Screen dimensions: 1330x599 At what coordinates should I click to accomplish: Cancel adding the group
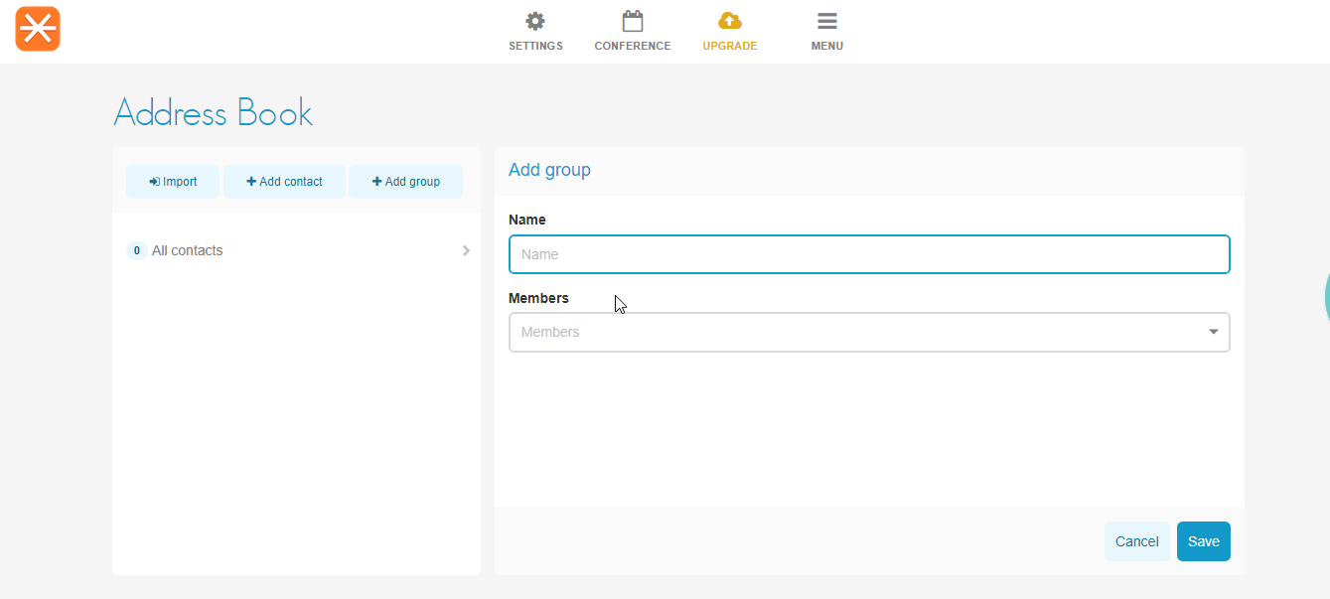[x=1136, y=541]
